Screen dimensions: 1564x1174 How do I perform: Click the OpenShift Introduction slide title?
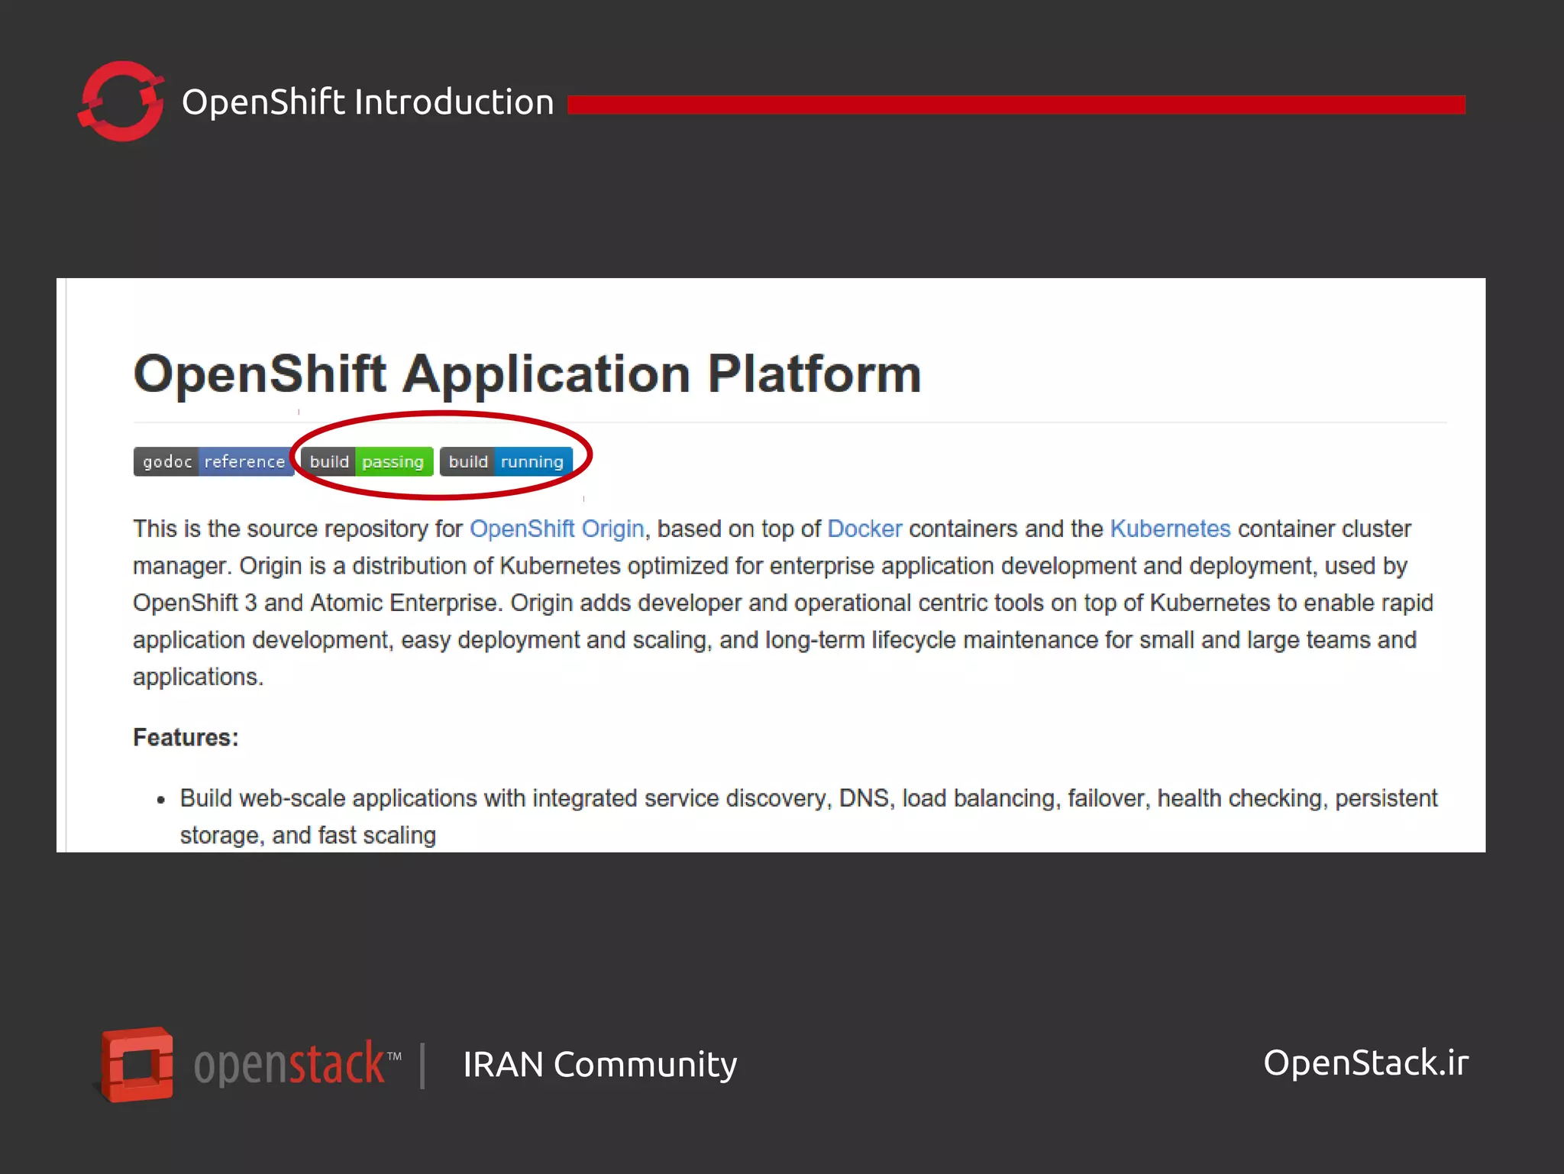(x=368, y=102)
